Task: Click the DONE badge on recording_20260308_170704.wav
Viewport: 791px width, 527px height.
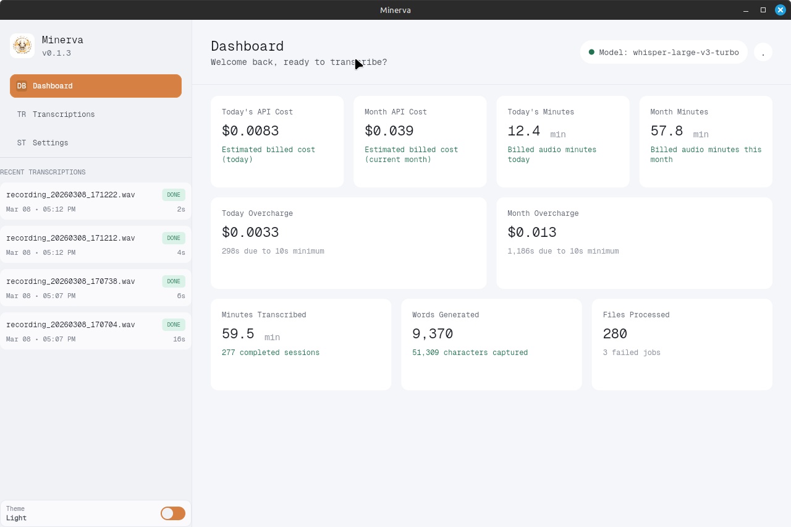Action: point(173,324)
